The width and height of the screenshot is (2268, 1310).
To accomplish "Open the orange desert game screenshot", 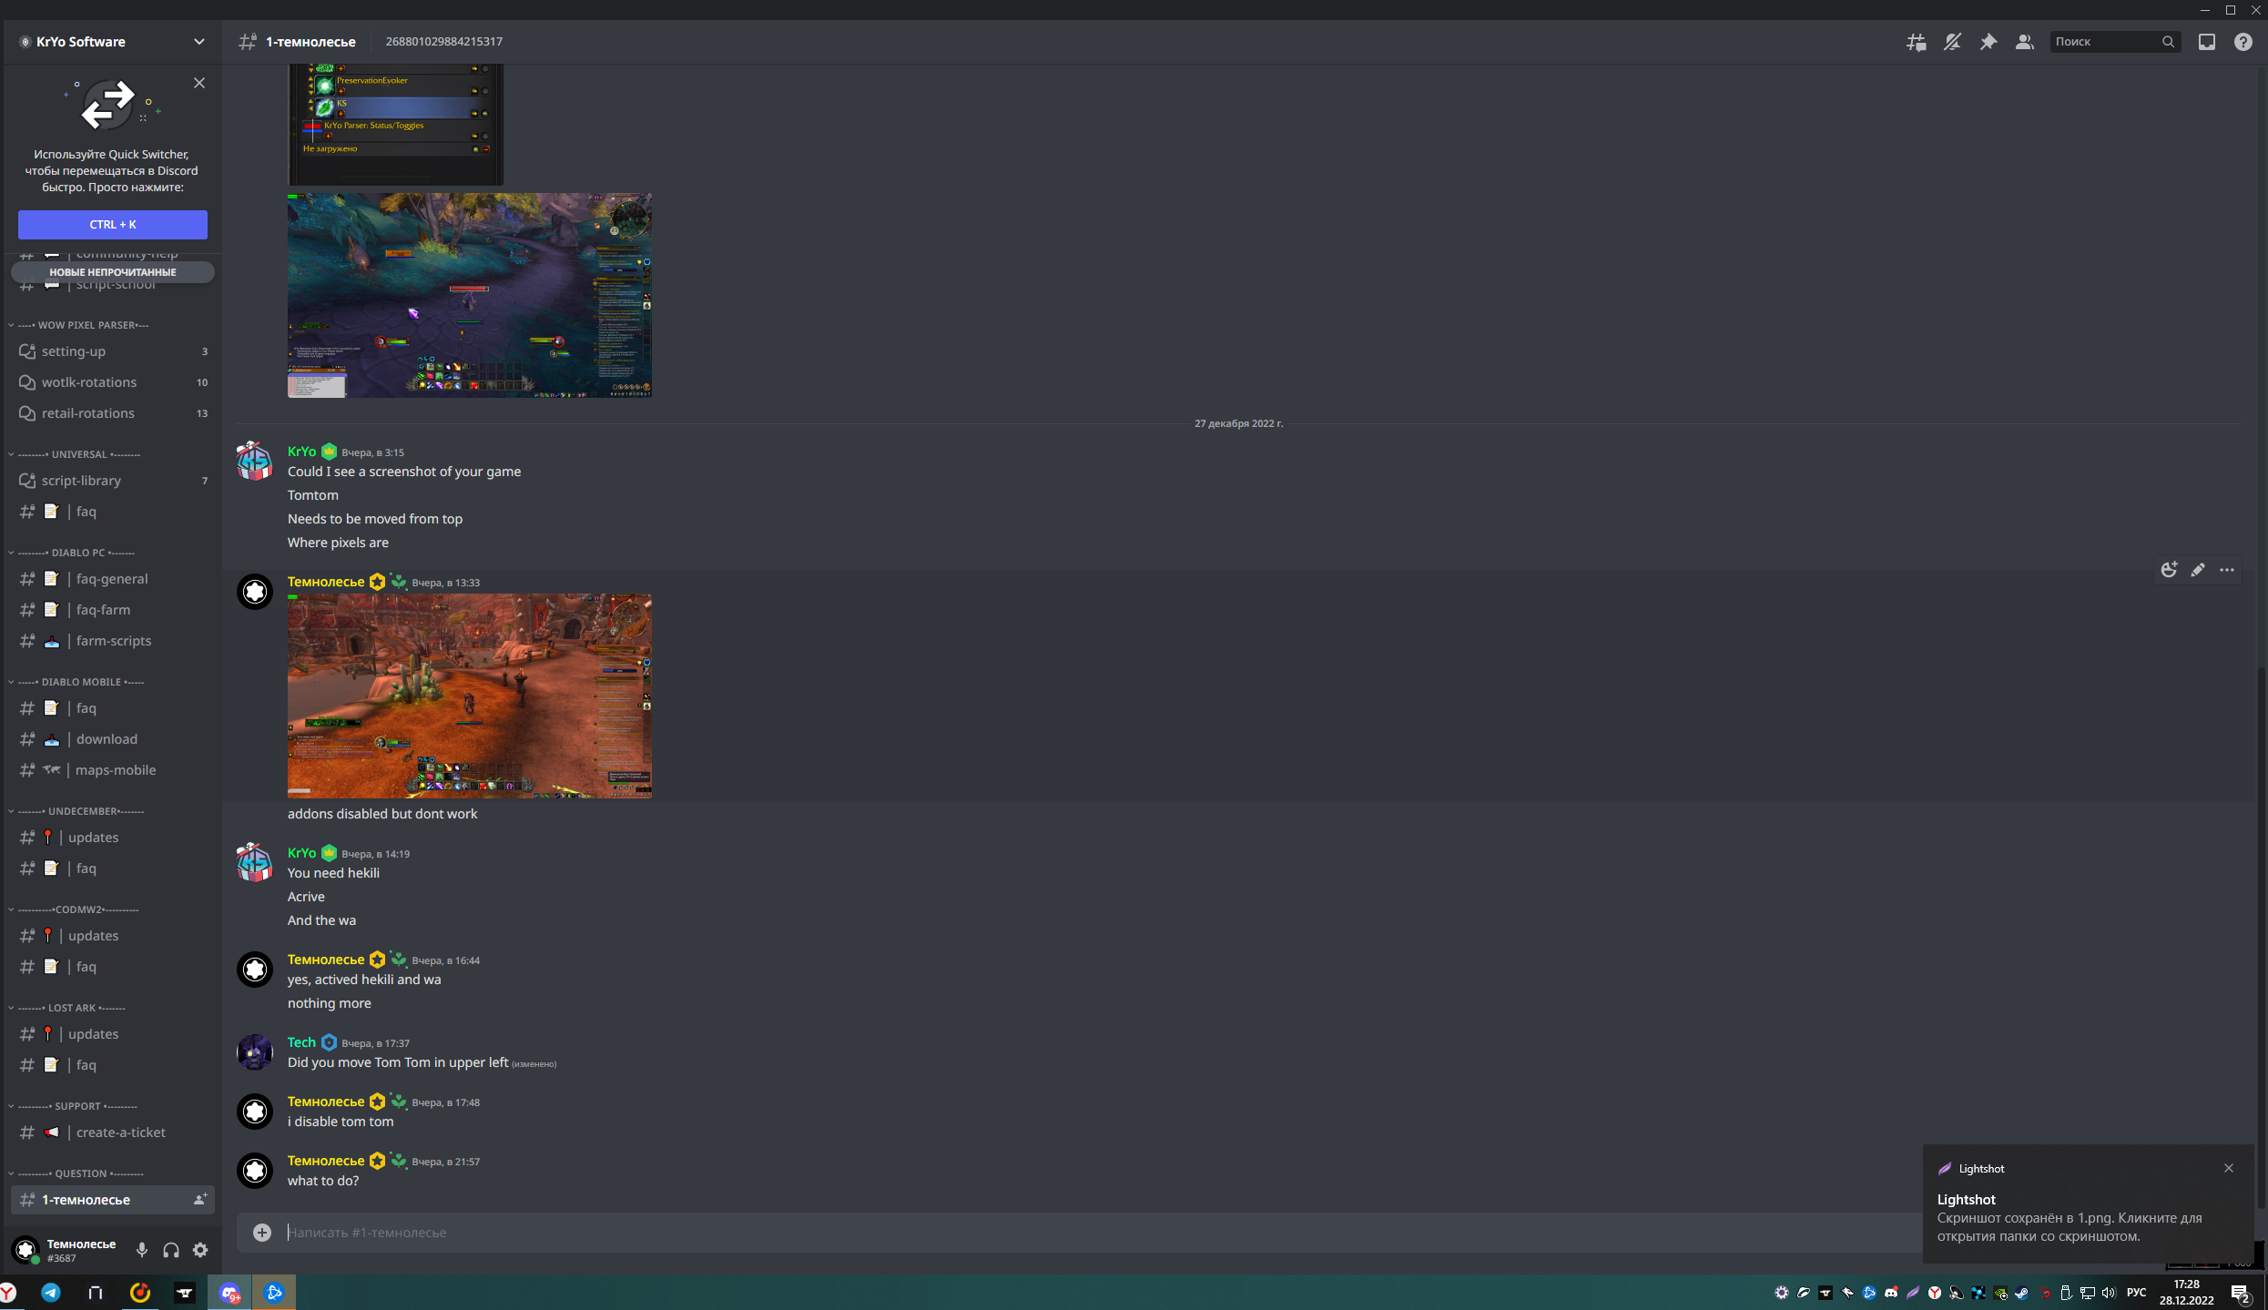I will tap(470, 696).
